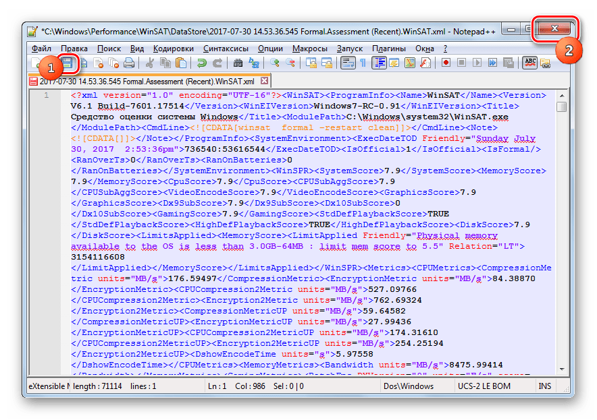Click the Close All documents toolbar icon
The width and height of the screenshot is (597, 420).
coord(113,63)
